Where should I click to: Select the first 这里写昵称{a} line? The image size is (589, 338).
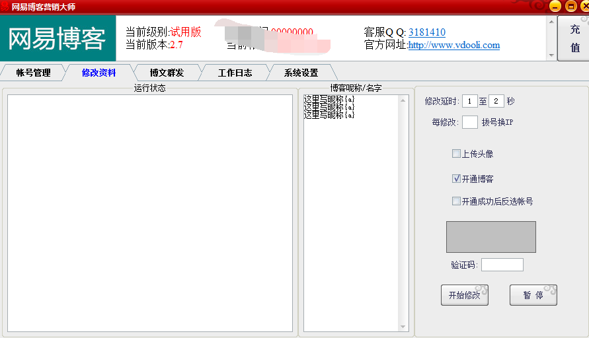click(x=329, y=100)
